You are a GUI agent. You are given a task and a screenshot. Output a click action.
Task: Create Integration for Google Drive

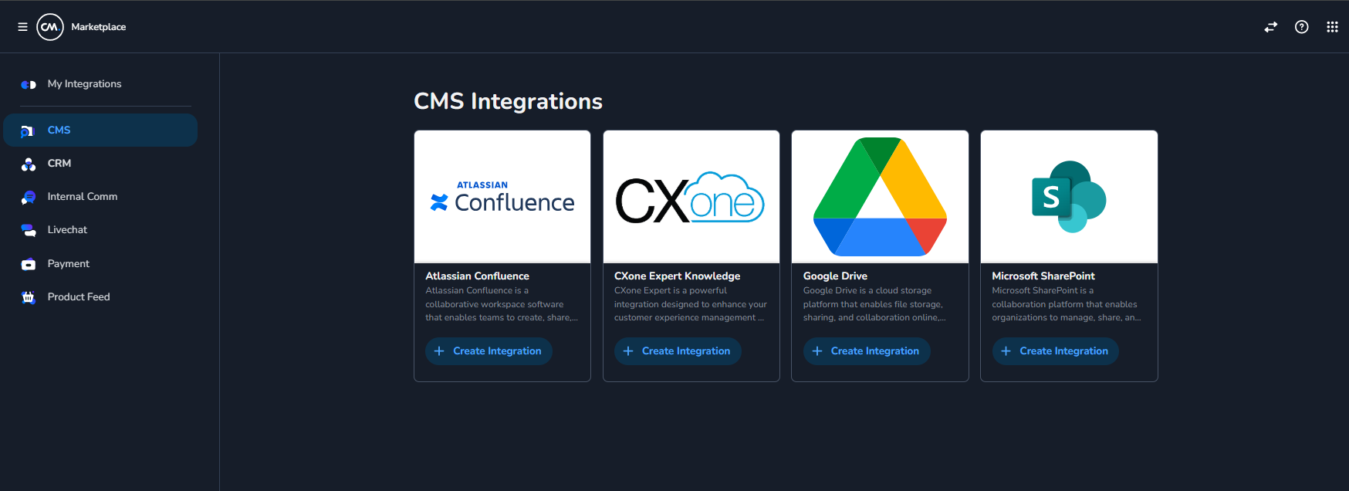click(x=867, y=351)
